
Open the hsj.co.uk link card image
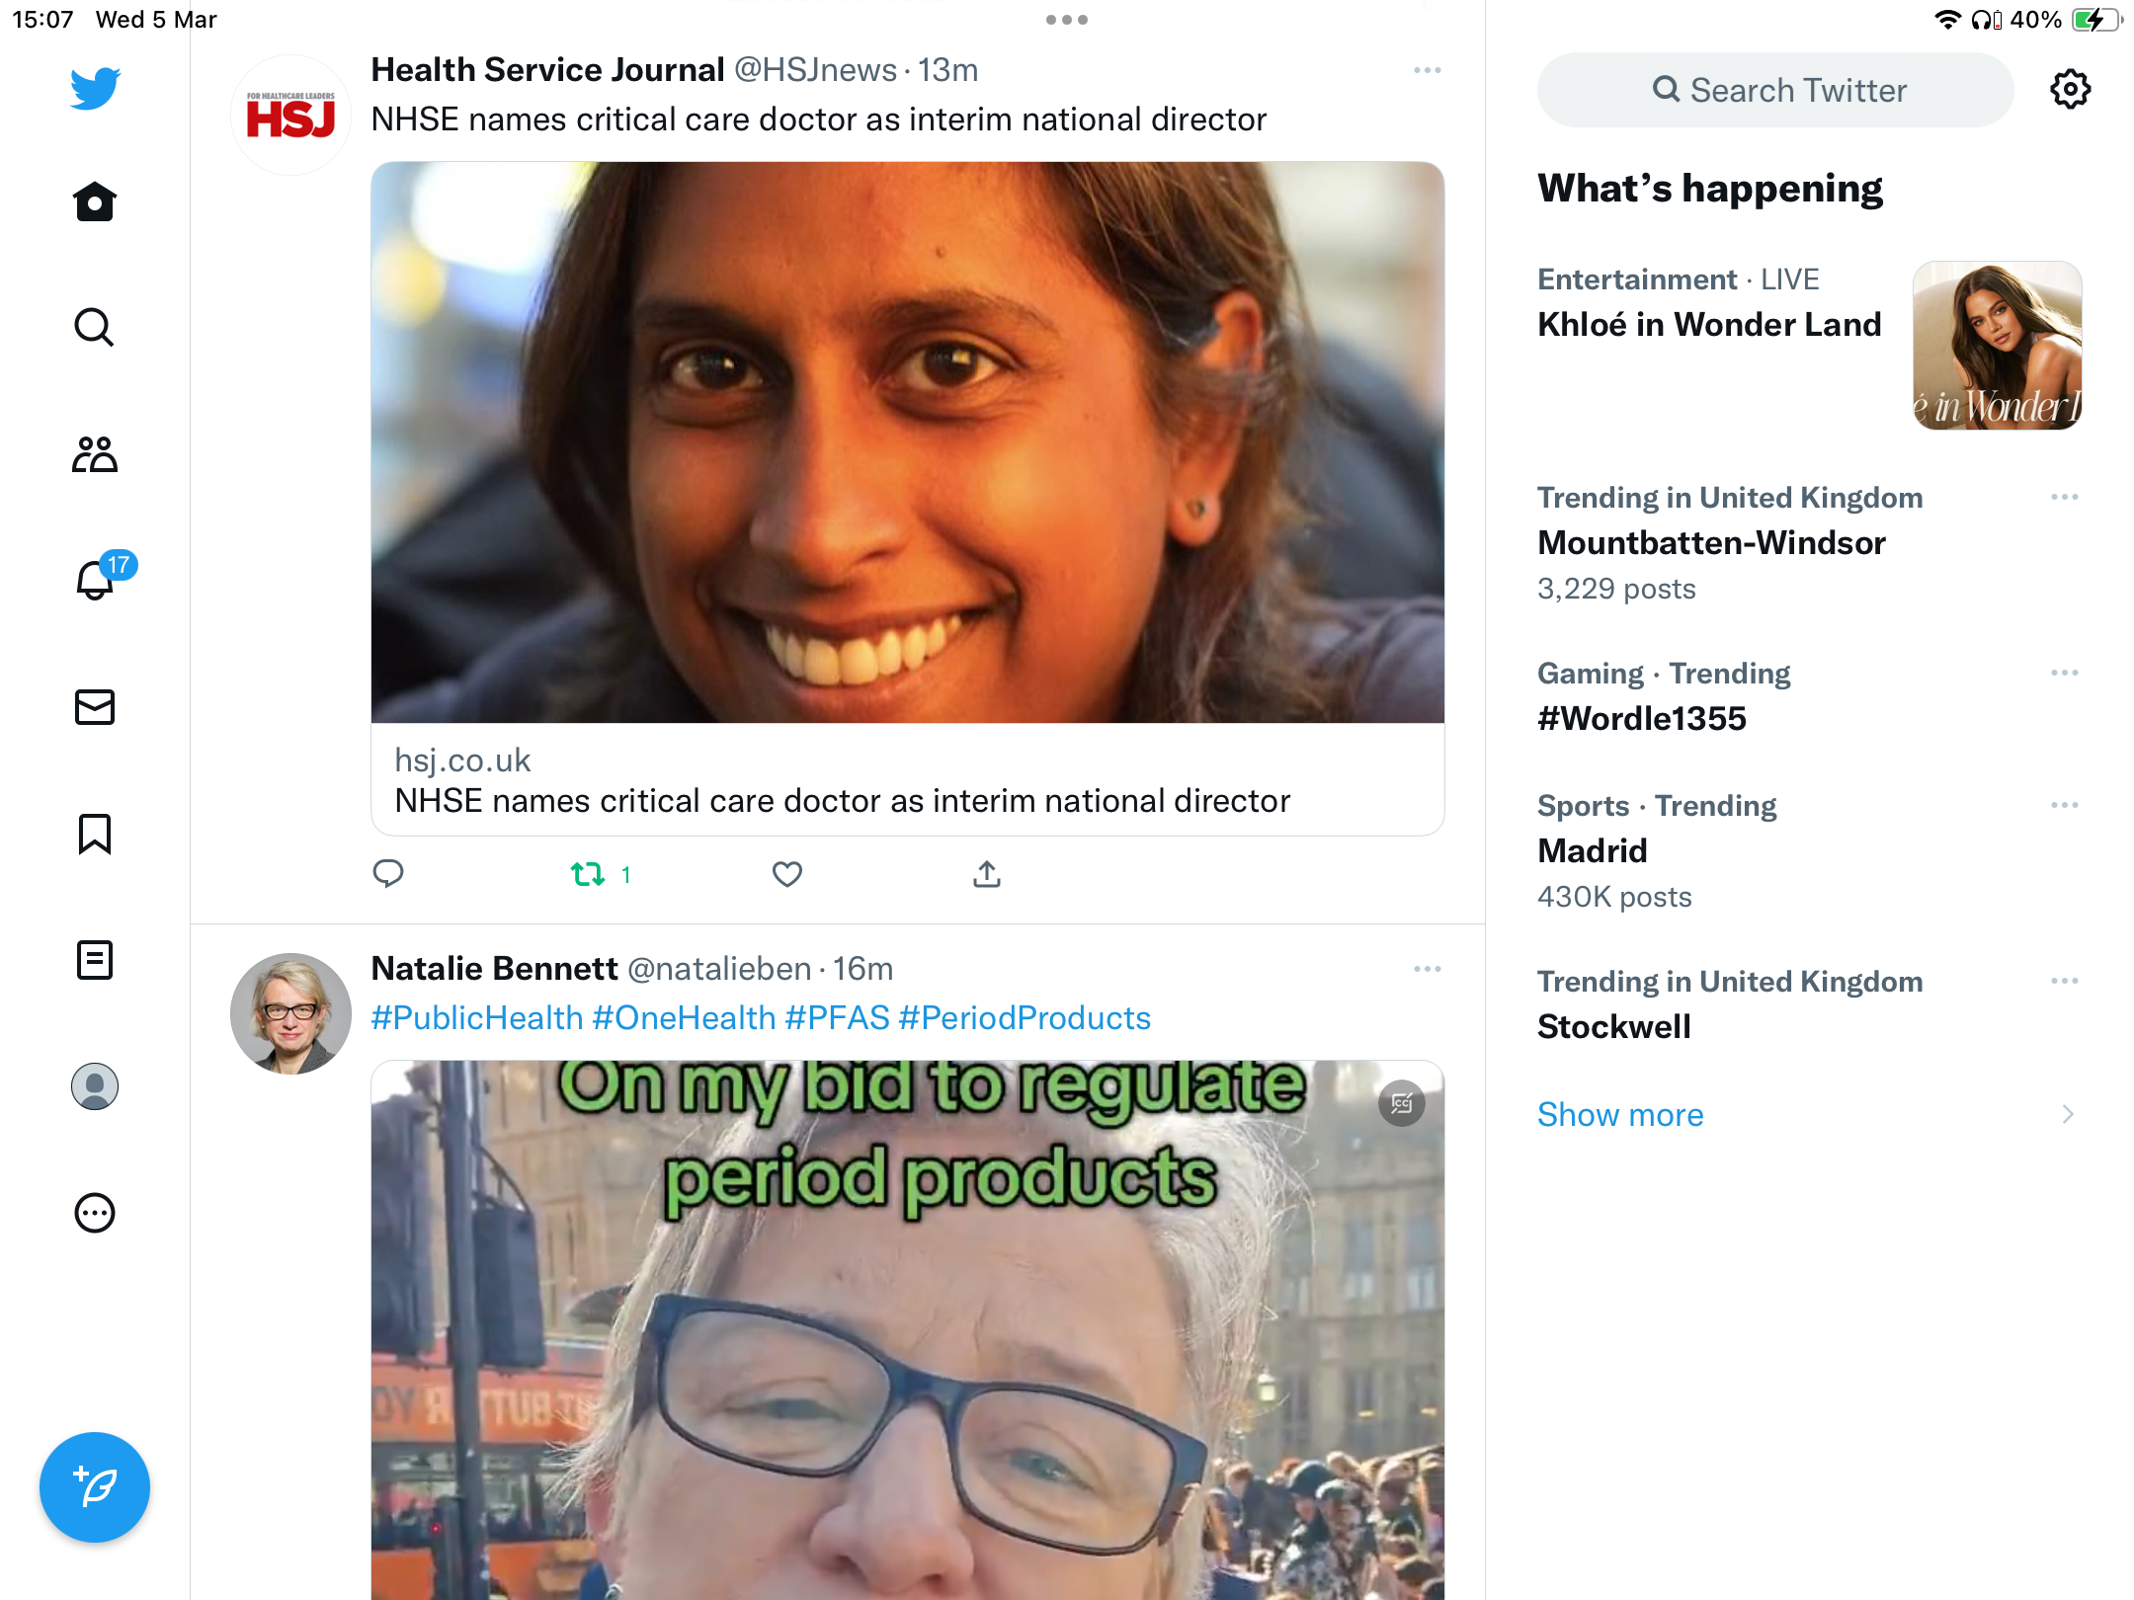(x=908, y=442)
